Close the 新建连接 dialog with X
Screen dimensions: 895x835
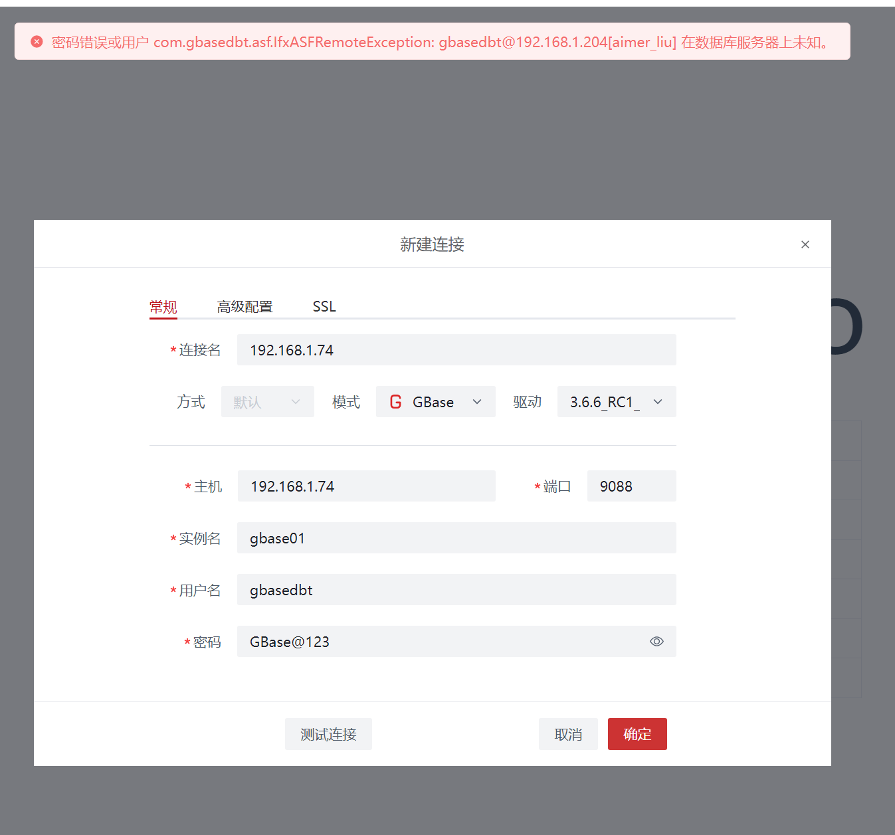coord(805,244)
